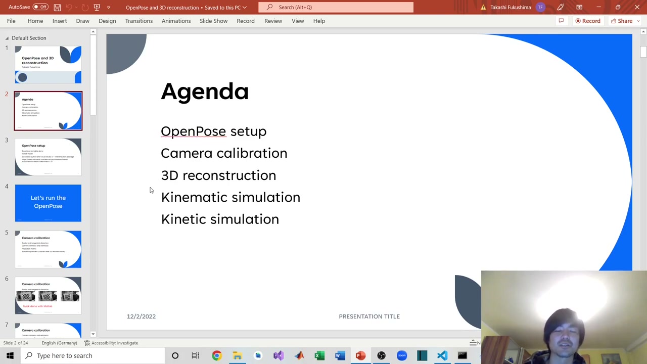Open Word from the taskbar
This screenshot has width=647, height=364.
coord(340,355)
